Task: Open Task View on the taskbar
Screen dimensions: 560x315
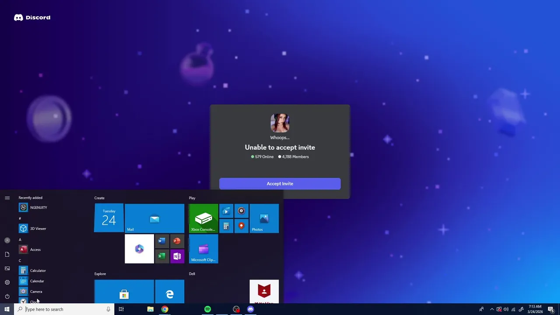Action: (x=121, y=309)
